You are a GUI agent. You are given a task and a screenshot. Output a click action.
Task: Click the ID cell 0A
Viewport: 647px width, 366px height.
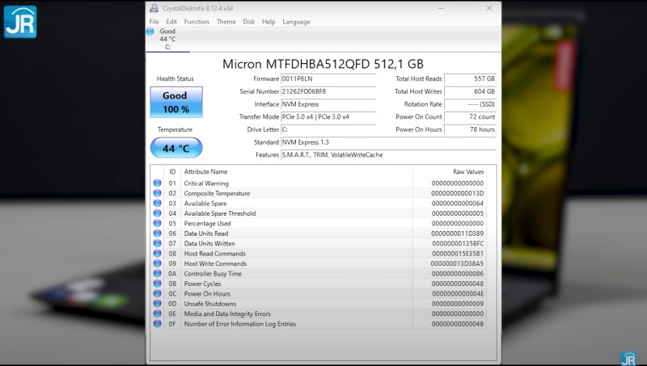(x=172, y=274)
